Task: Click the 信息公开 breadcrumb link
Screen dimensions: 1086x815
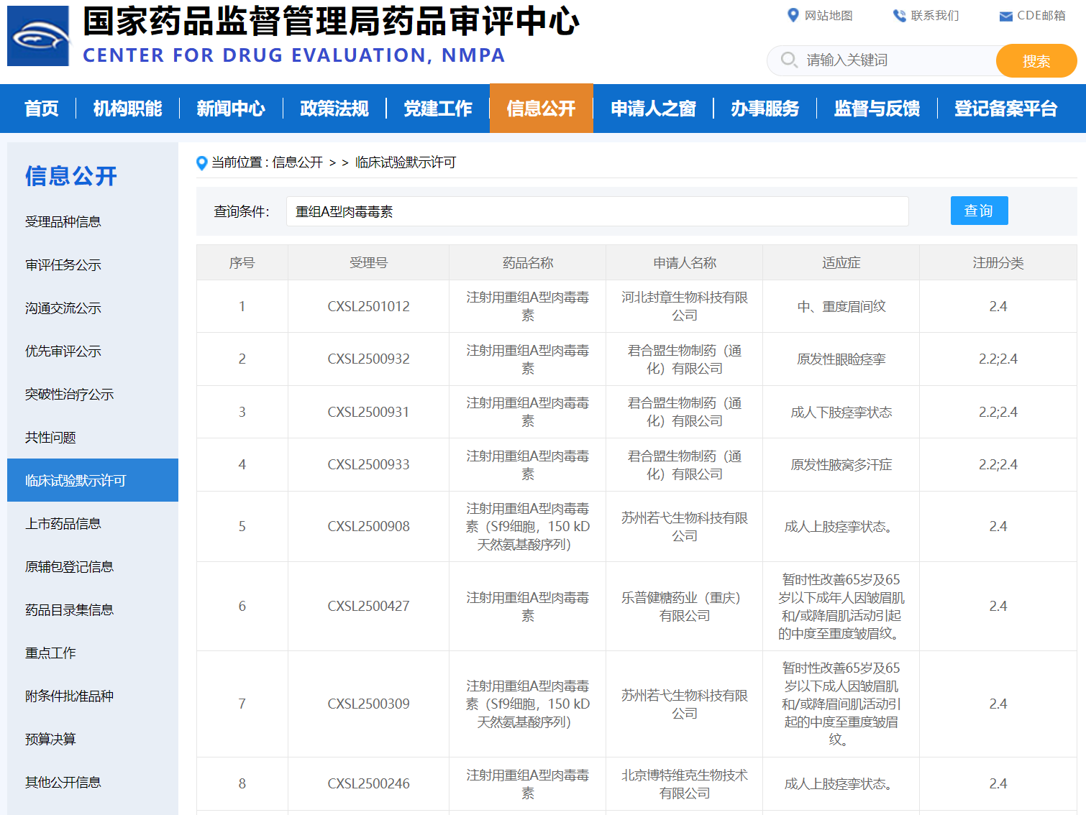Action: pos(297,162)
